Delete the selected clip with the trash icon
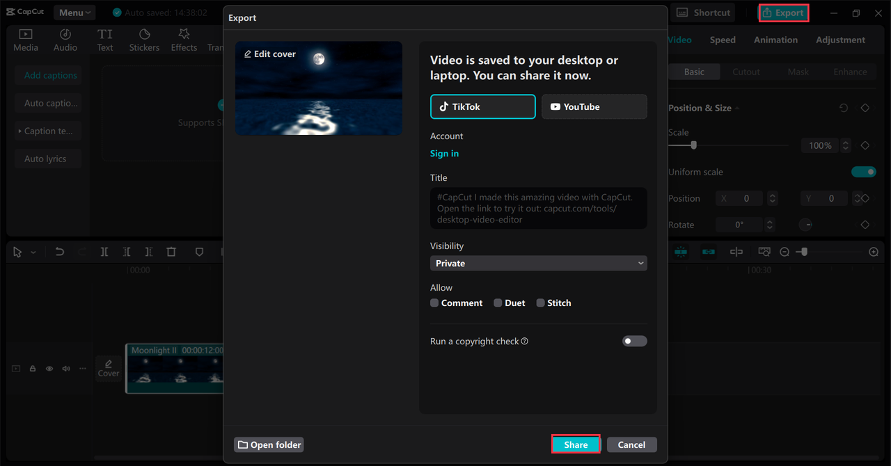The width and height of the screenshot is (891, 466). (171, 252)
